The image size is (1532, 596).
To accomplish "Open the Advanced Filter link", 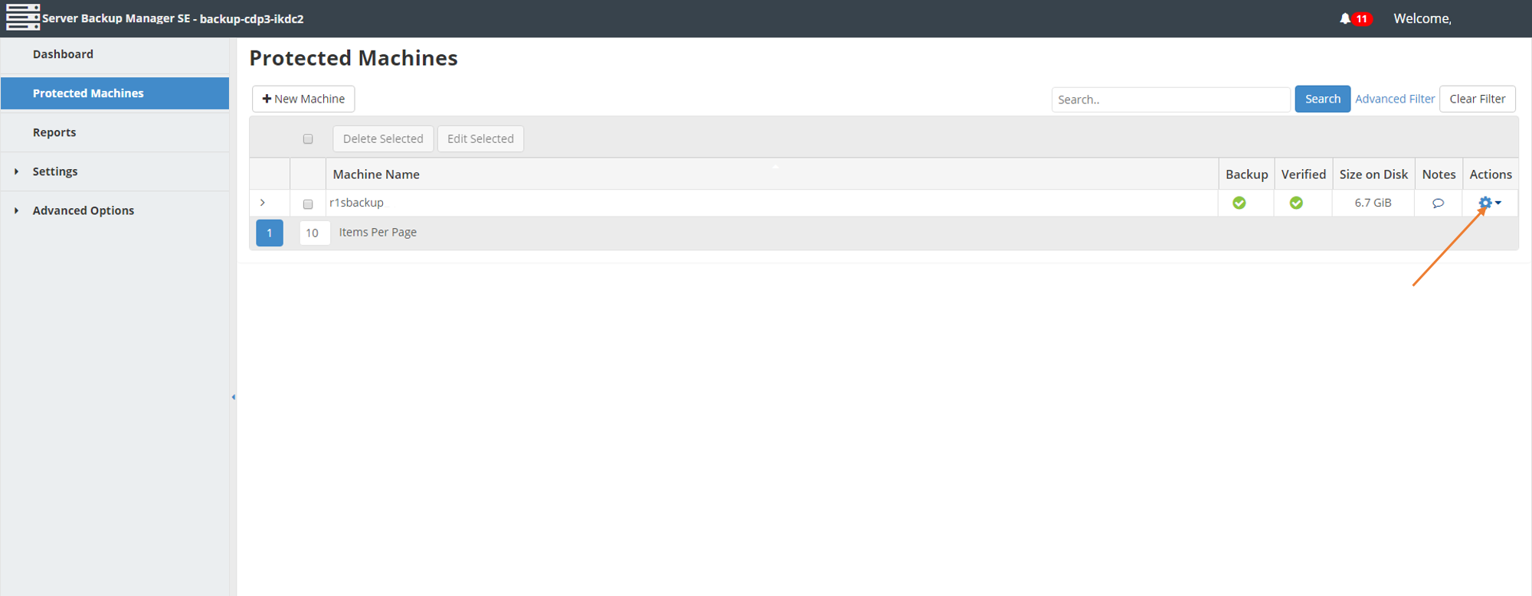I will point(1395,99).
